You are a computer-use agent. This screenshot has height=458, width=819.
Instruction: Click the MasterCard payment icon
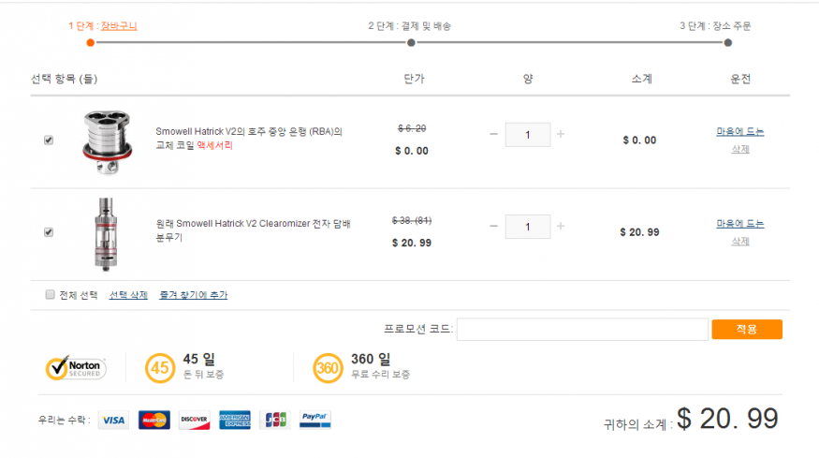[x=154, y=420]
